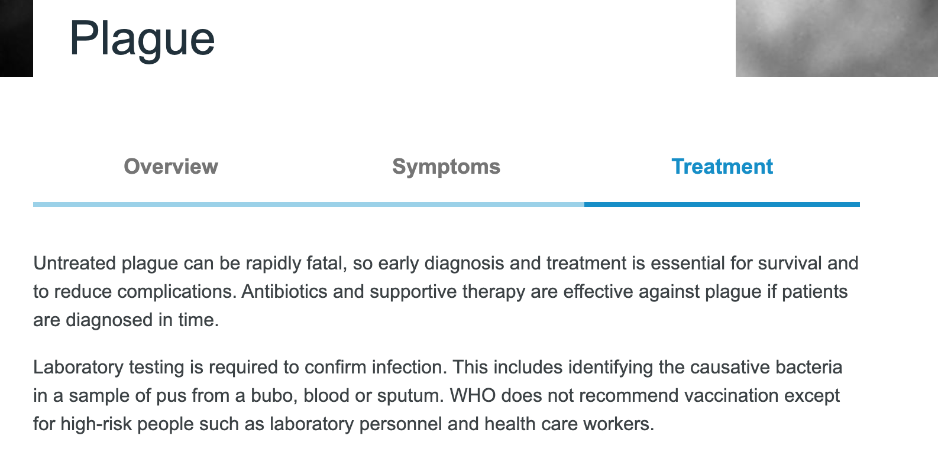Image resolution: width=938 pixels, height=455 pixels.
Task: Switch to the Overview tab
Action: pos(171,167)
